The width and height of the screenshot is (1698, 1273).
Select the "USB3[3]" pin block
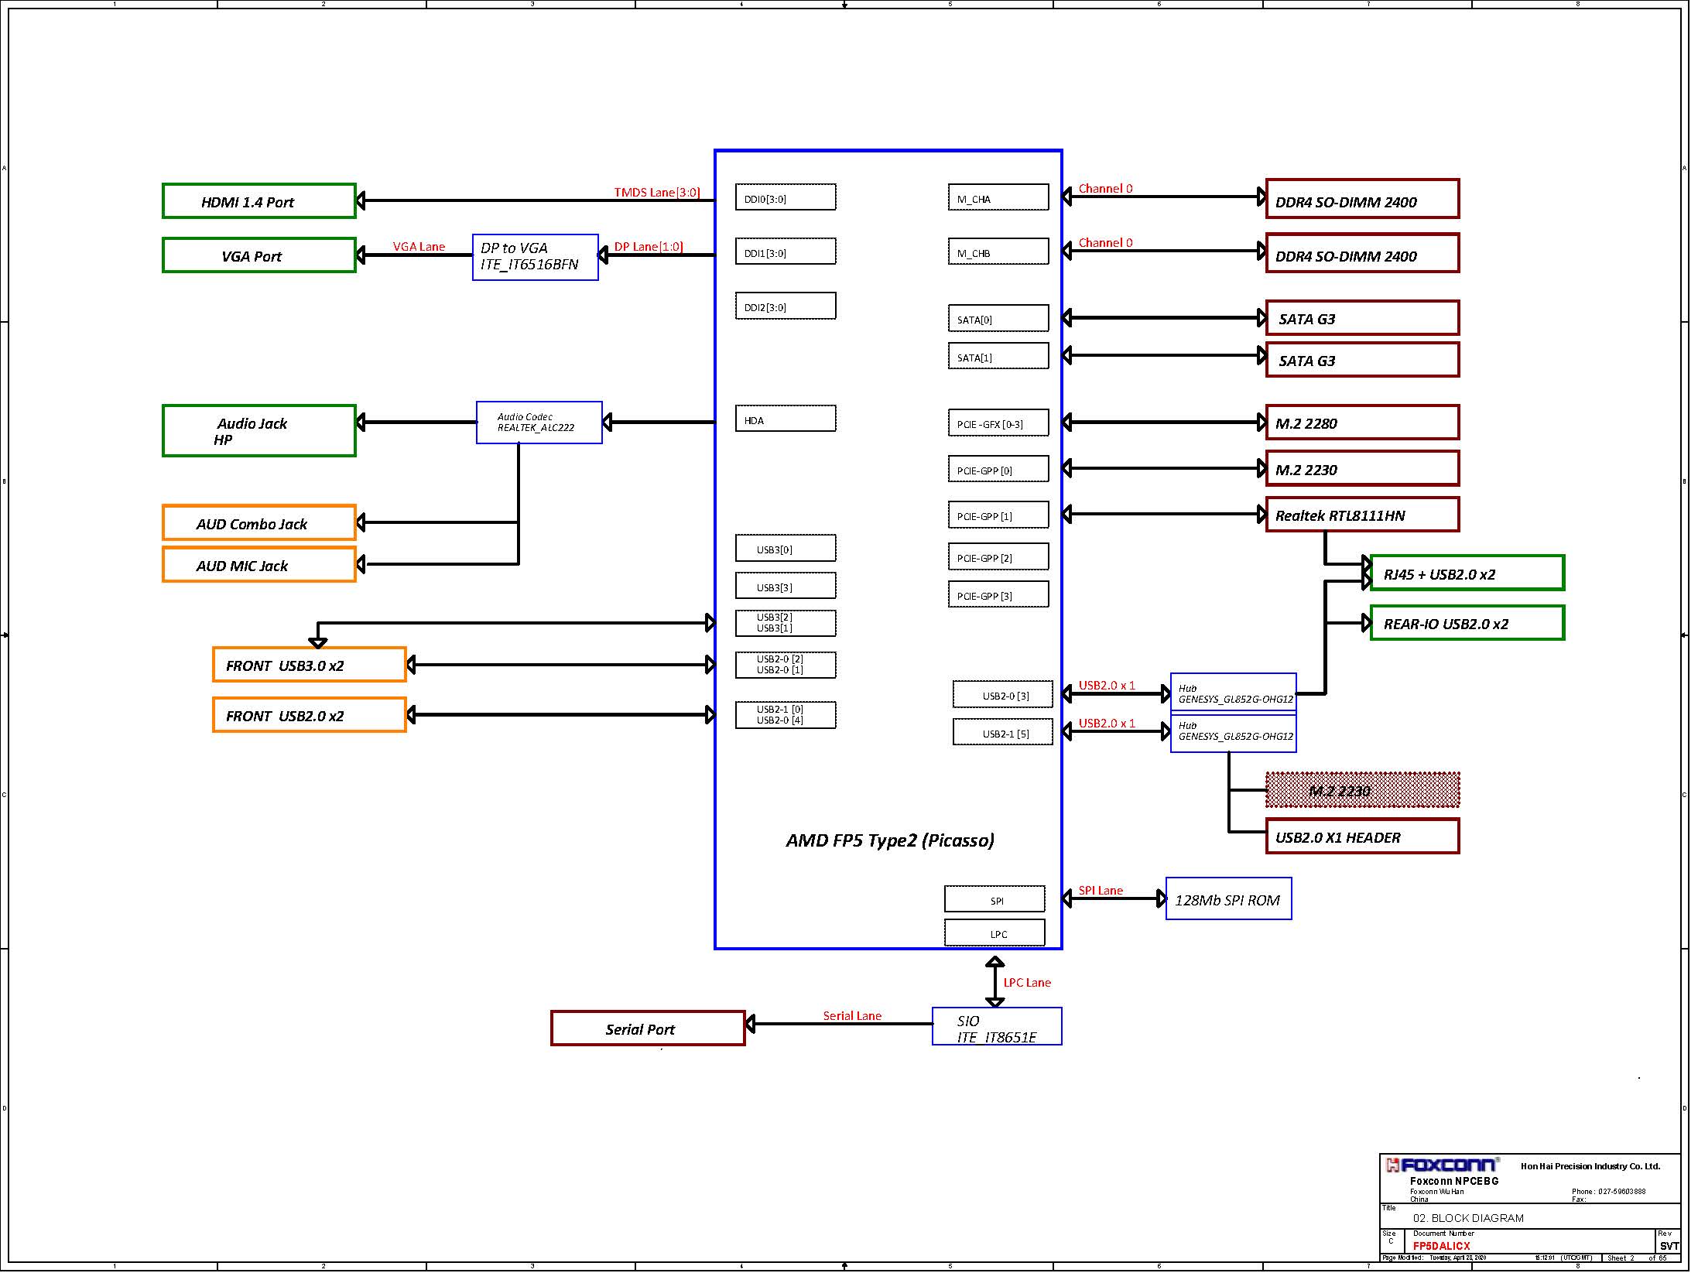point(786,586)
